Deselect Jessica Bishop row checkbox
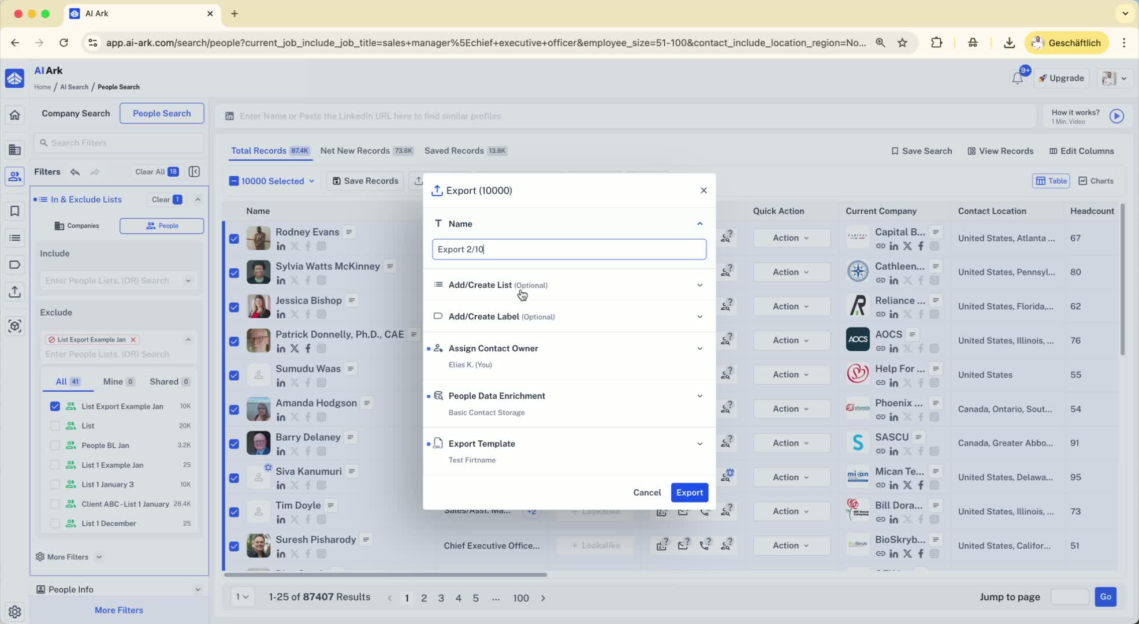The height and width of the screenshot is (624, 1139). coord(234,307)
